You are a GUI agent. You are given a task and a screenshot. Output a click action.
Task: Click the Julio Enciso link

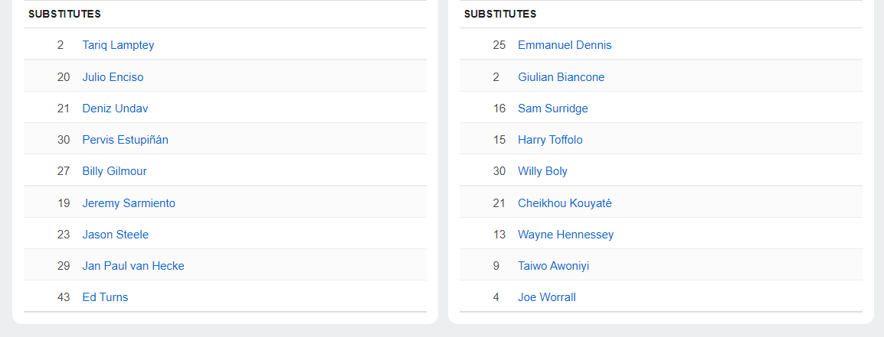[x=113, y=77]
